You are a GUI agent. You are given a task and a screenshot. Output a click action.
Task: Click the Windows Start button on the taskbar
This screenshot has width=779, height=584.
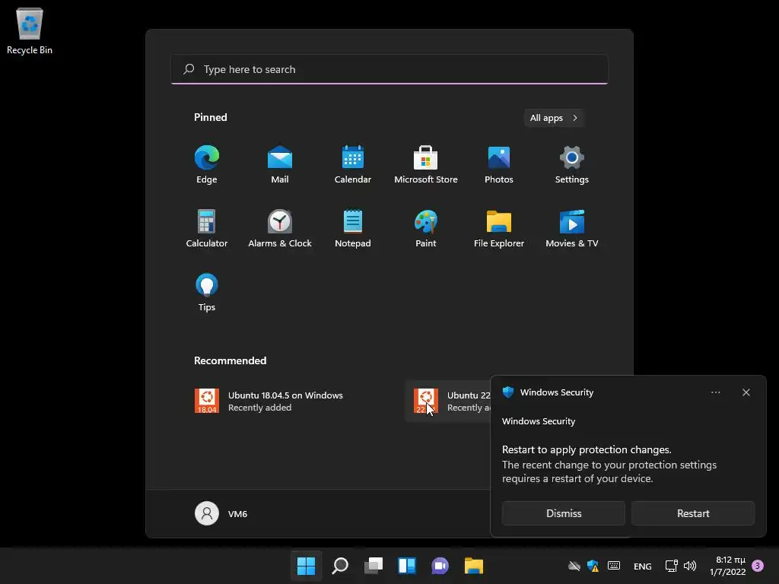[306, 566]
